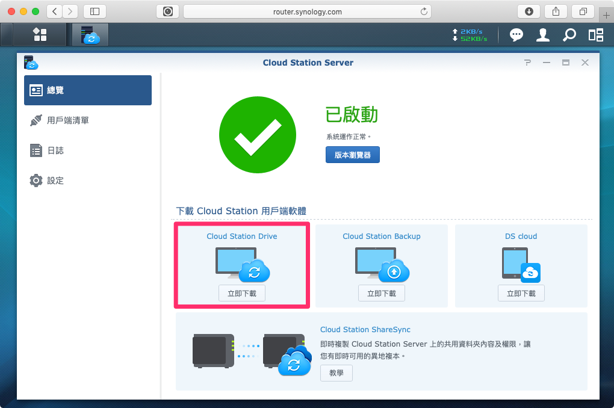Click 系統運作正常 status message
This screenshot has width=614, height=408.
pos(348,137)
